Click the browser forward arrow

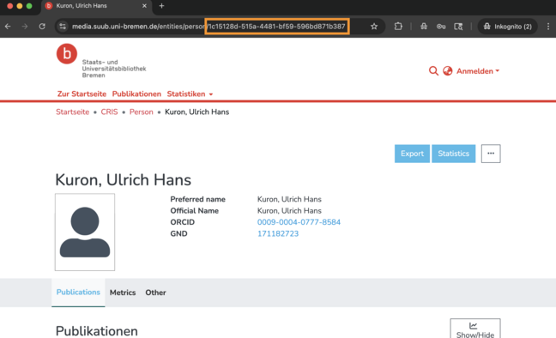(x=25, y=27)
